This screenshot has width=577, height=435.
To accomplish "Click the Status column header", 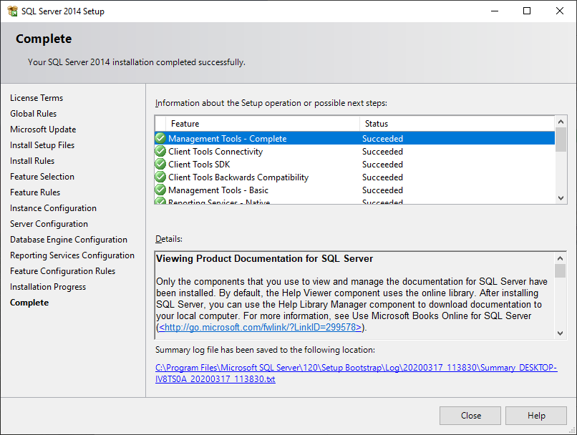I will point(457,124).
